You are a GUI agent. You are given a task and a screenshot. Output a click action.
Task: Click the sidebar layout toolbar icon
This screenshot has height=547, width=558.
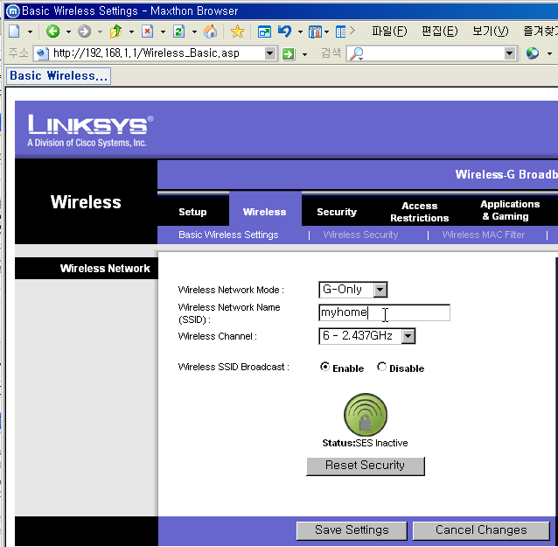[x=340, y=32]
